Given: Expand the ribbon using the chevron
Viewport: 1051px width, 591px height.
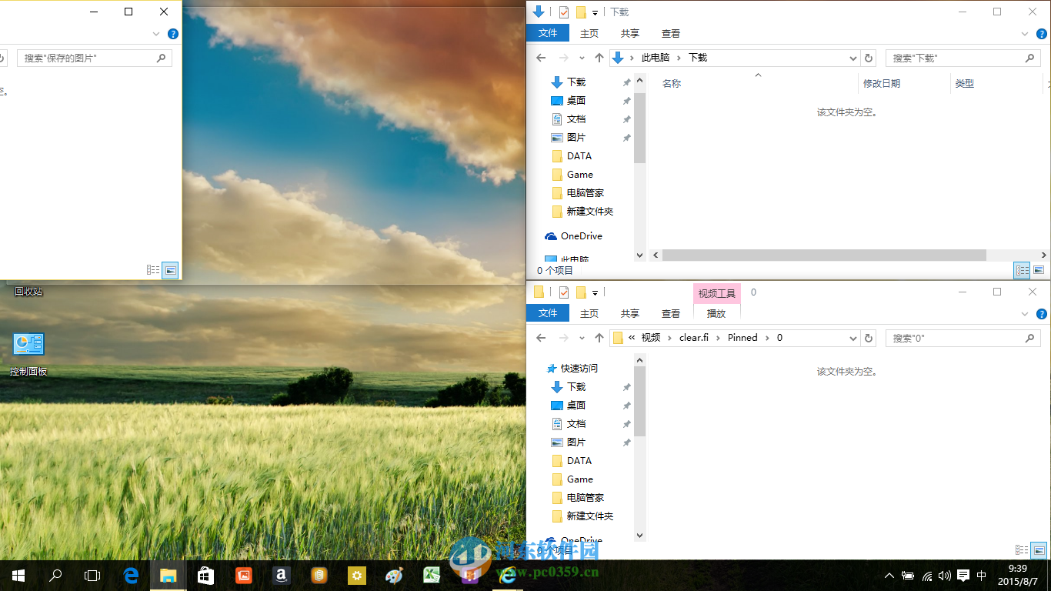Looking at the screenshot, I should [x=1024, y=34].
